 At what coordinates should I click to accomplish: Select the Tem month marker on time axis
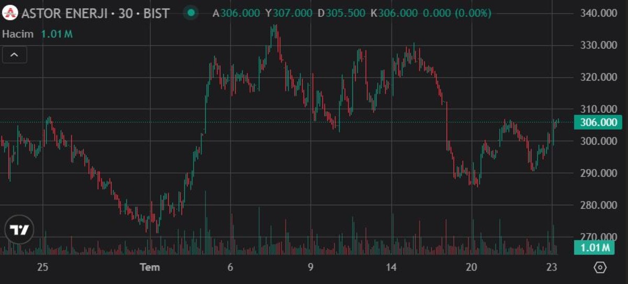150,267
